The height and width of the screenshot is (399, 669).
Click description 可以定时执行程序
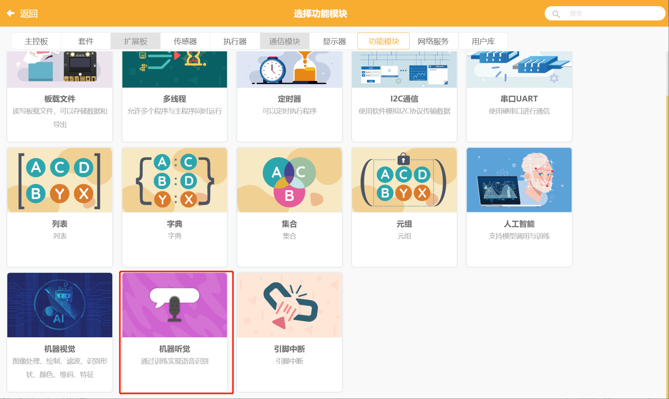pyautogui.click(x=290, y=111)
